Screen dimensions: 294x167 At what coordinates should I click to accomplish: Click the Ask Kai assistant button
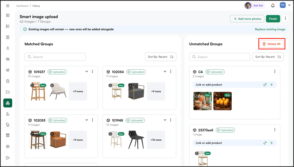pos(255,6)
